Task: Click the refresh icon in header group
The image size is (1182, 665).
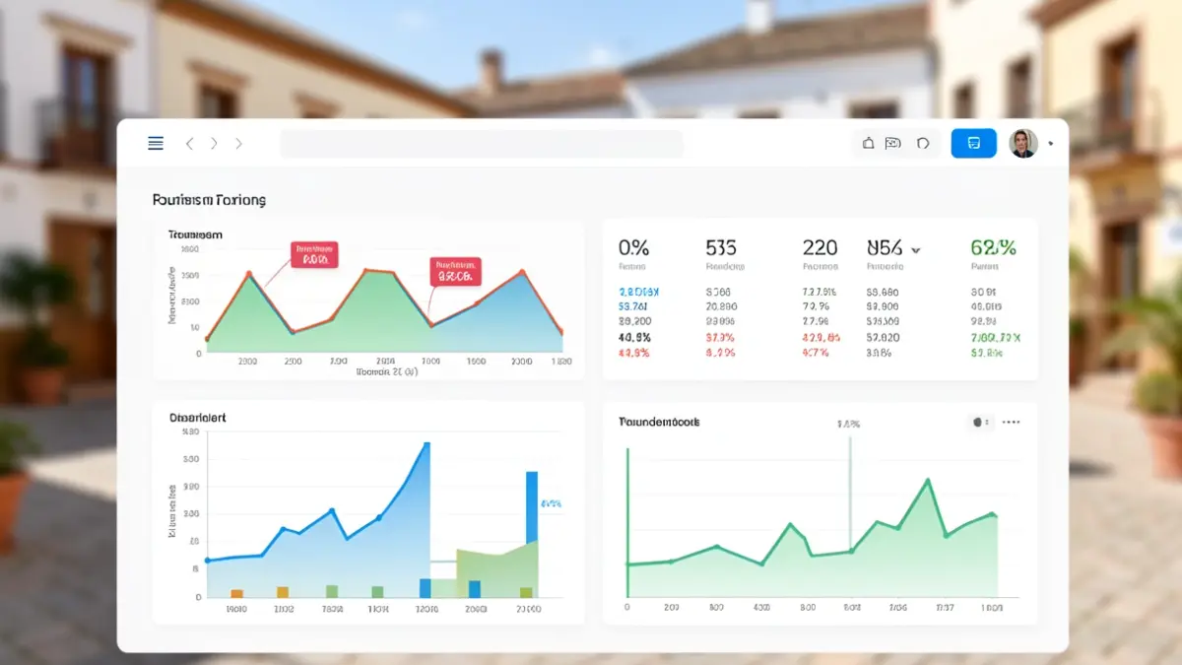Action: pos(923,144)
